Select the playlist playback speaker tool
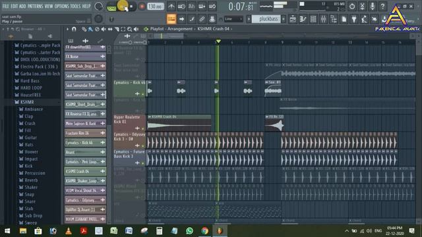 [136, 29]
